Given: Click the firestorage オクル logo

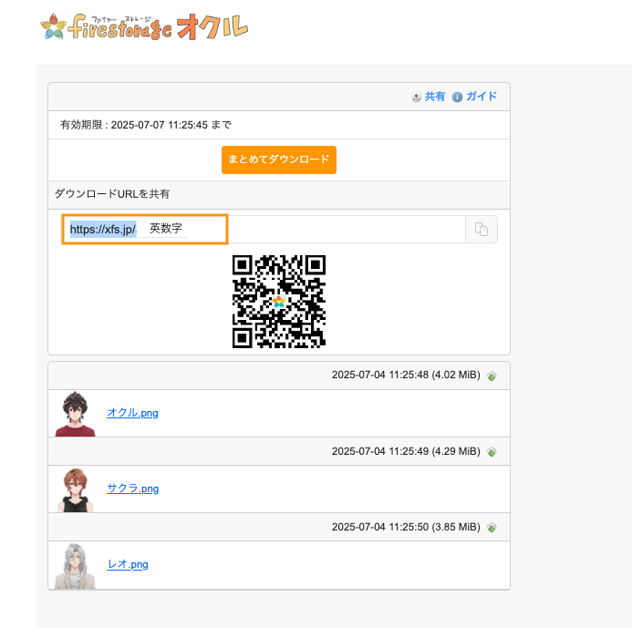Looking at the screenshot, I should 144,26.
